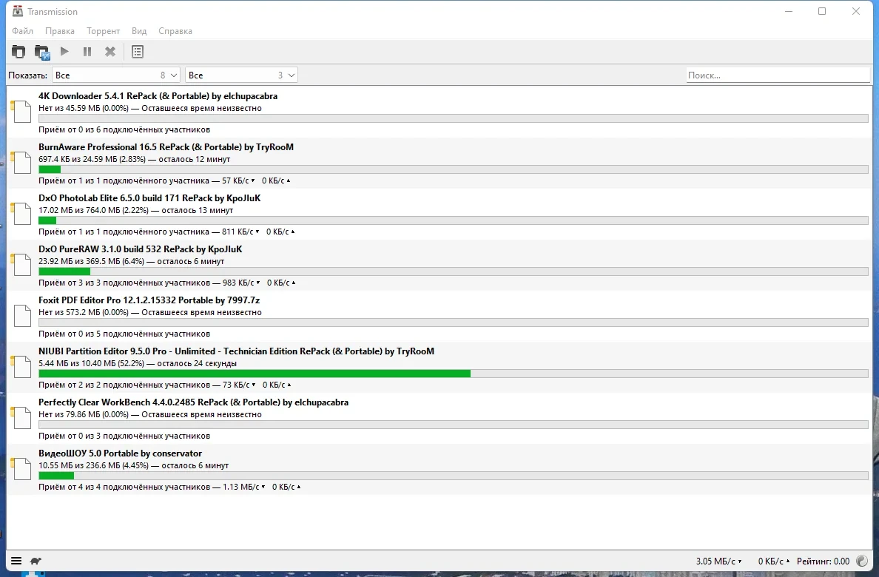Open the Торрент menu
879x577 pixels.
103,31
